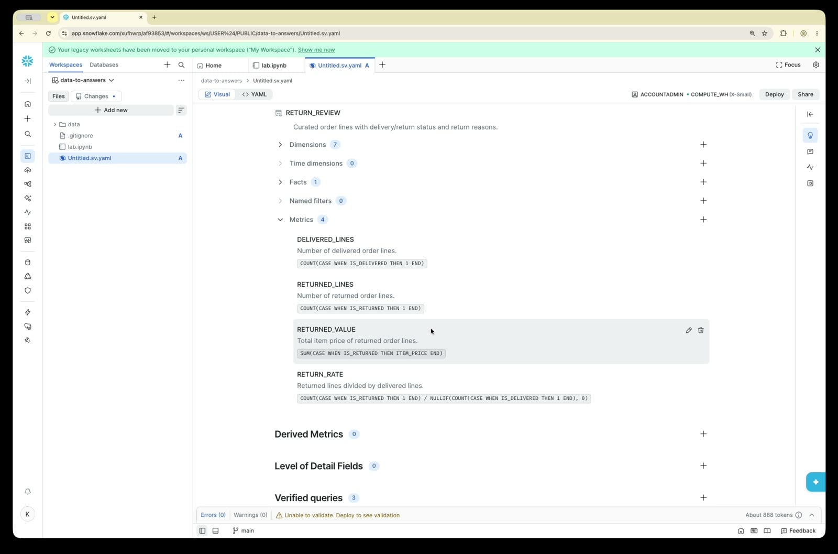Open the data-to-answers more options ellipsis
838x554 pixels.
coord(181,80)
